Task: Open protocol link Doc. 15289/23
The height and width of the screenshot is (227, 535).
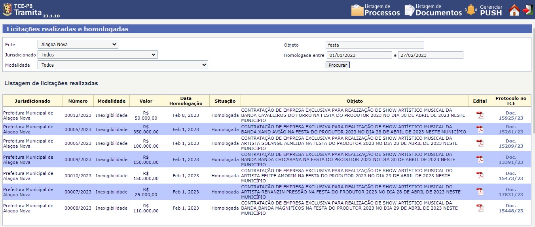Action: [511, 143]
